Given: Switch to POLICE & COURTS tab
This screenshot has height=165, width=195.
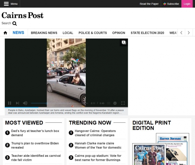Looking at the screenshot, I should 93,33.
